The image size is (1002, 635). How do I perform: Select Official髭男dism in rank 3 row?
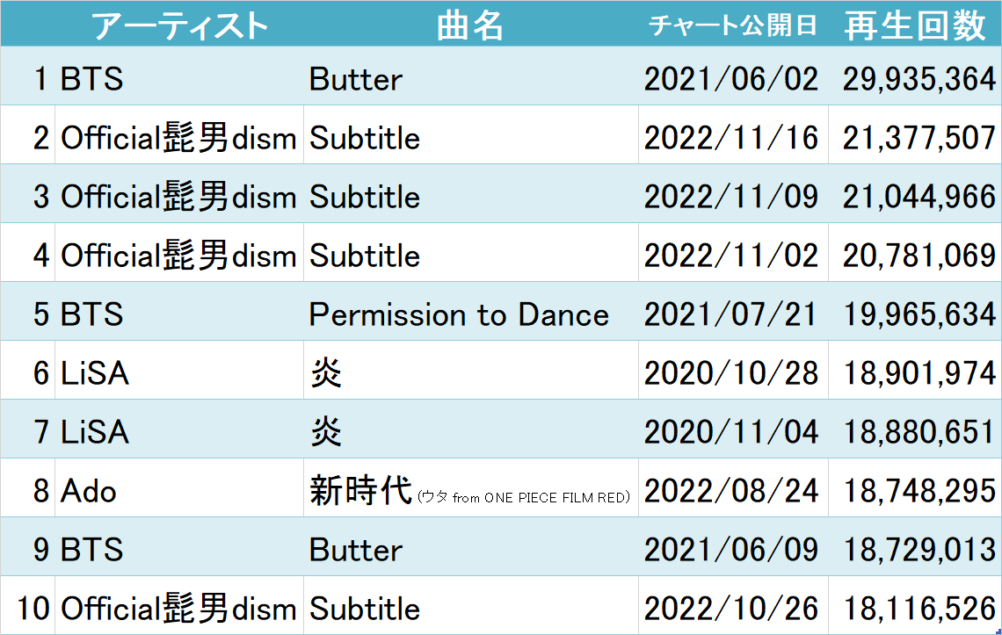pyautogui.click(x=178, y=197)
